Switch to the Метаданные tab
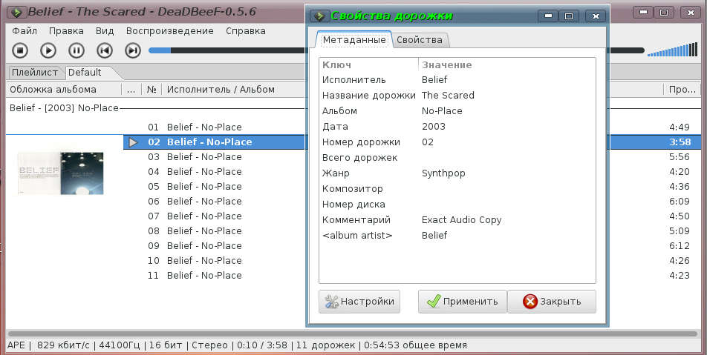 point(354,39)
